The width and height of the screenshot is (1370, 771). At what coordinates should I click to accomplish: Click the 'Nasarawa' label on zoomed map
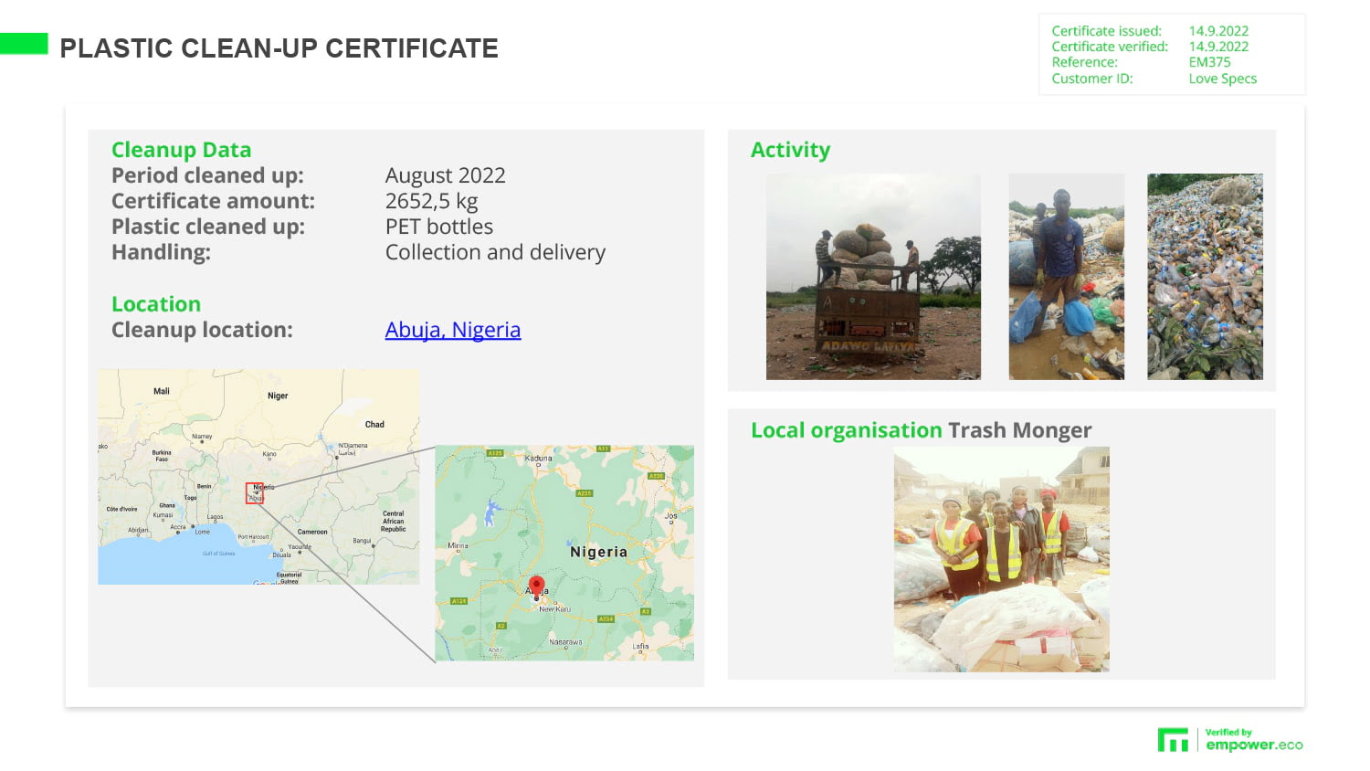pos(565,642)
